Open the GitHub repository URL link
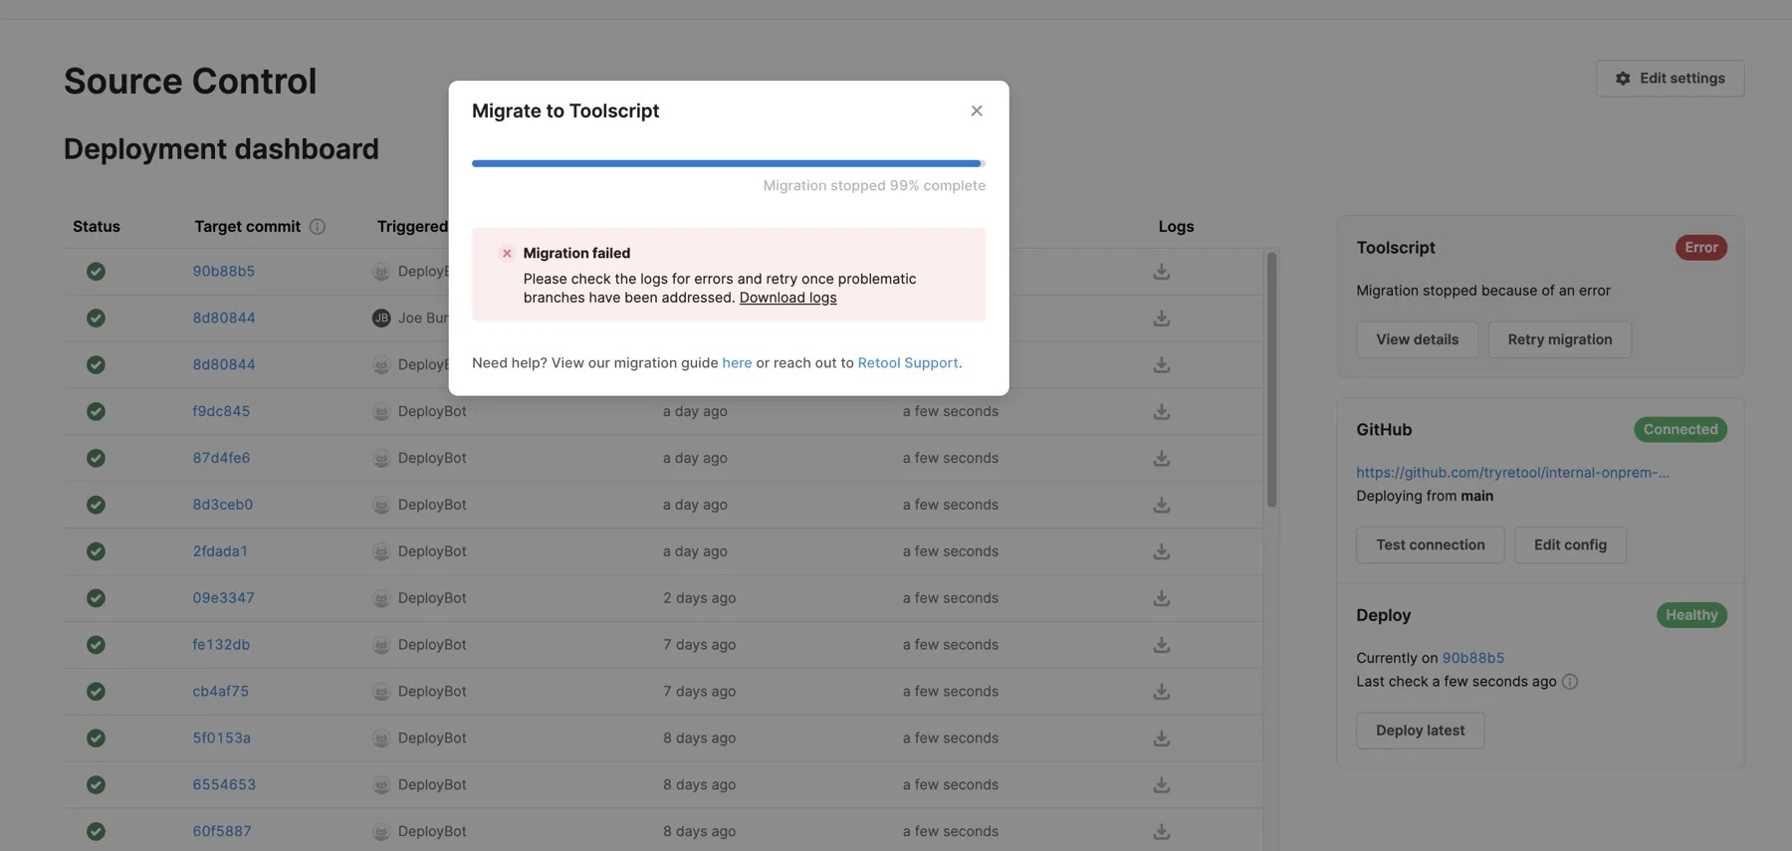1792x851 pixels. [x=1512, y=472]
